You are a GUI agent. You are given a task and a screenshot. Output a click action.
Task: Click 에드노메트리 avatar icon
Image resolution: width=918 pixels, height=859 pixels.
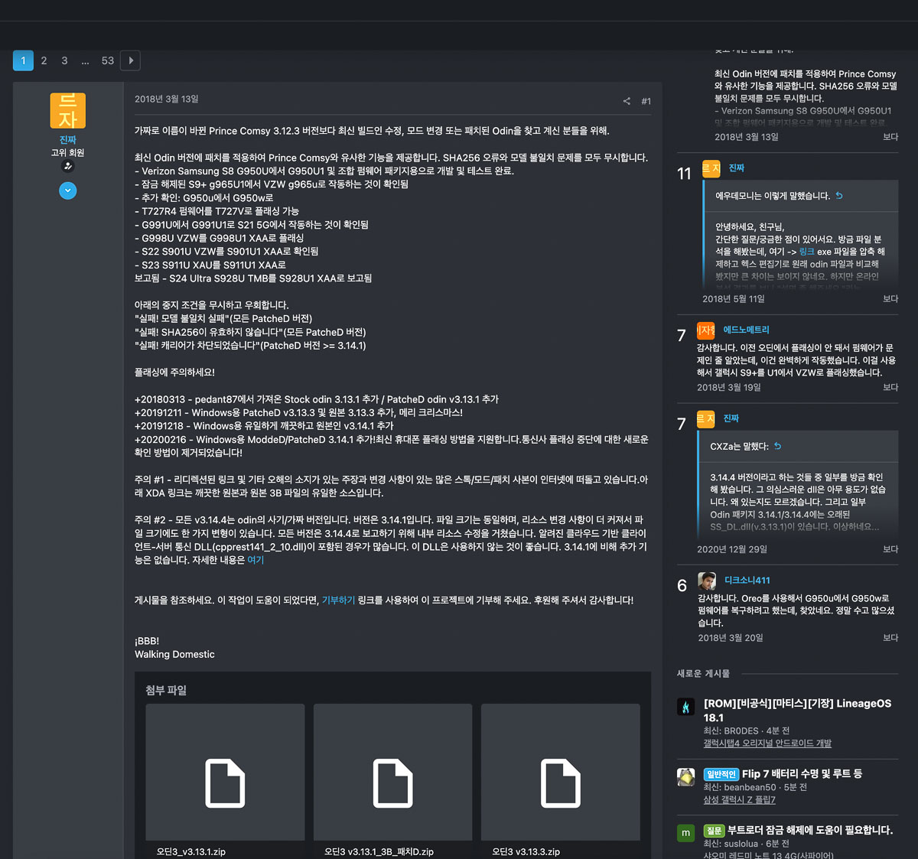[705, 330]
